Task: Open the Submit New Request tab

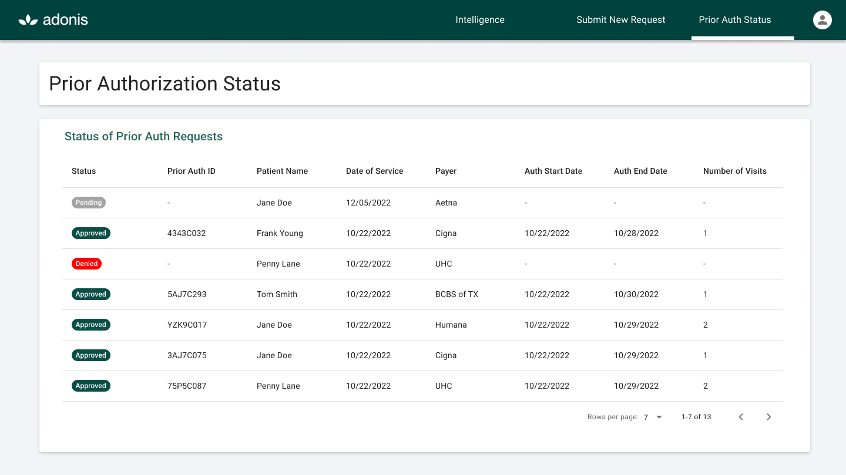Action: coord(620,19)
